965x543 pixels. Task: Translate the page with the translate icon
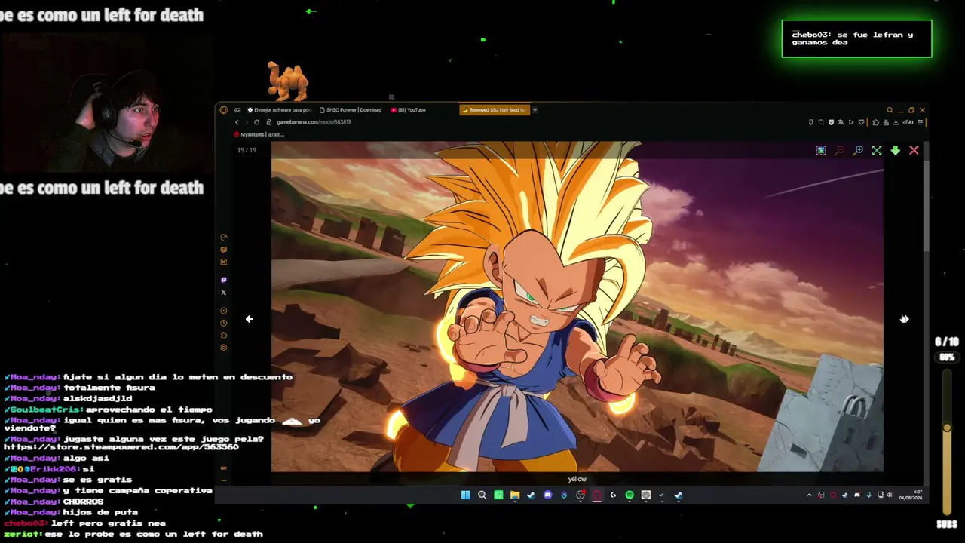click(841, 122)
